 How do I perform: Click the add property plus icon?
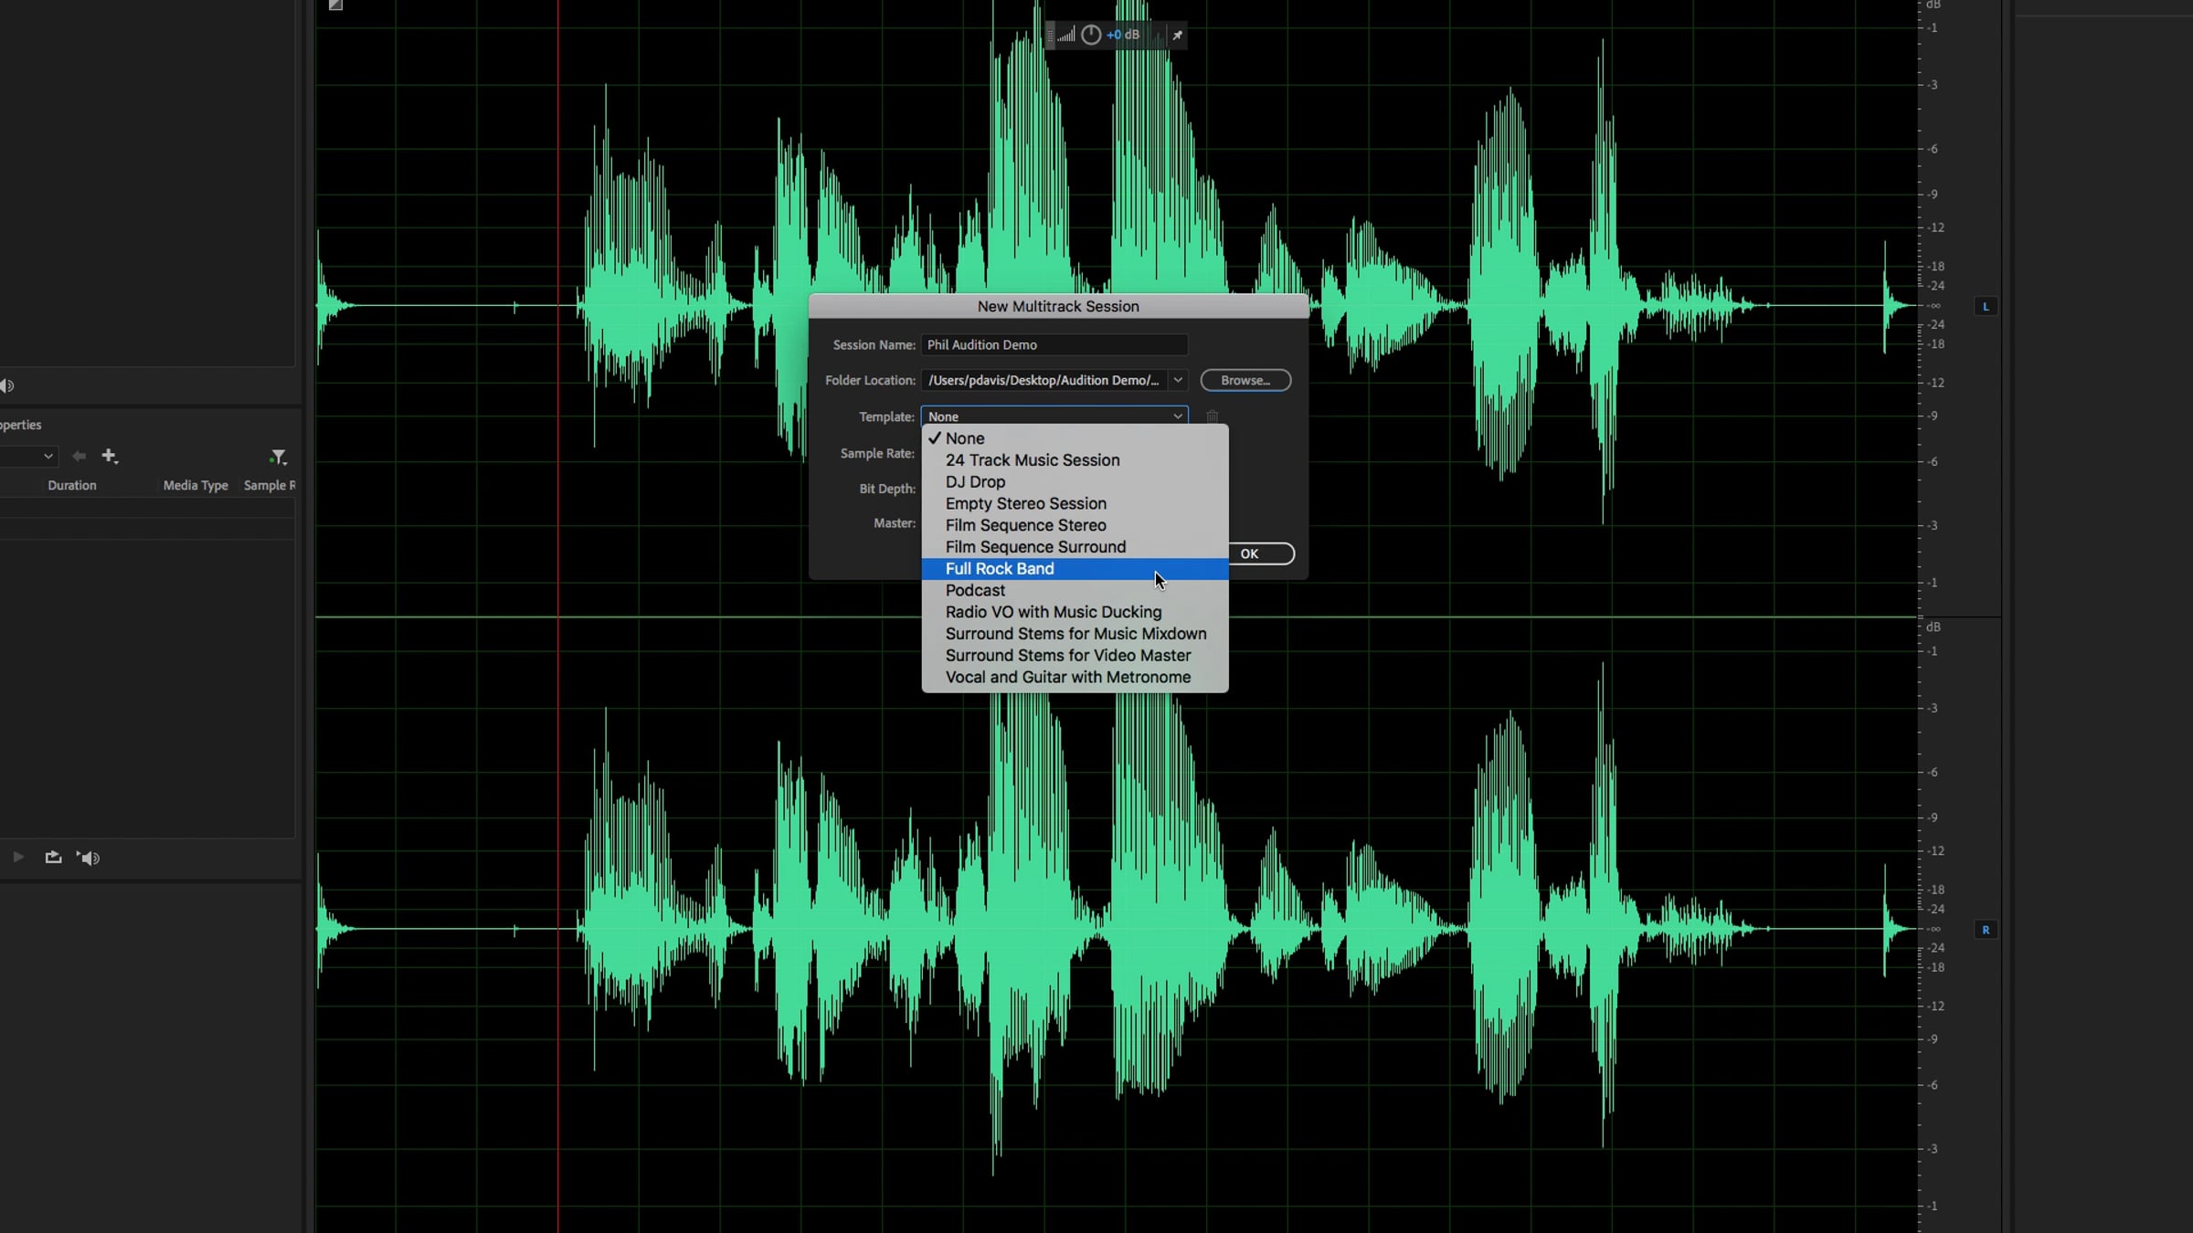point(109,455)
